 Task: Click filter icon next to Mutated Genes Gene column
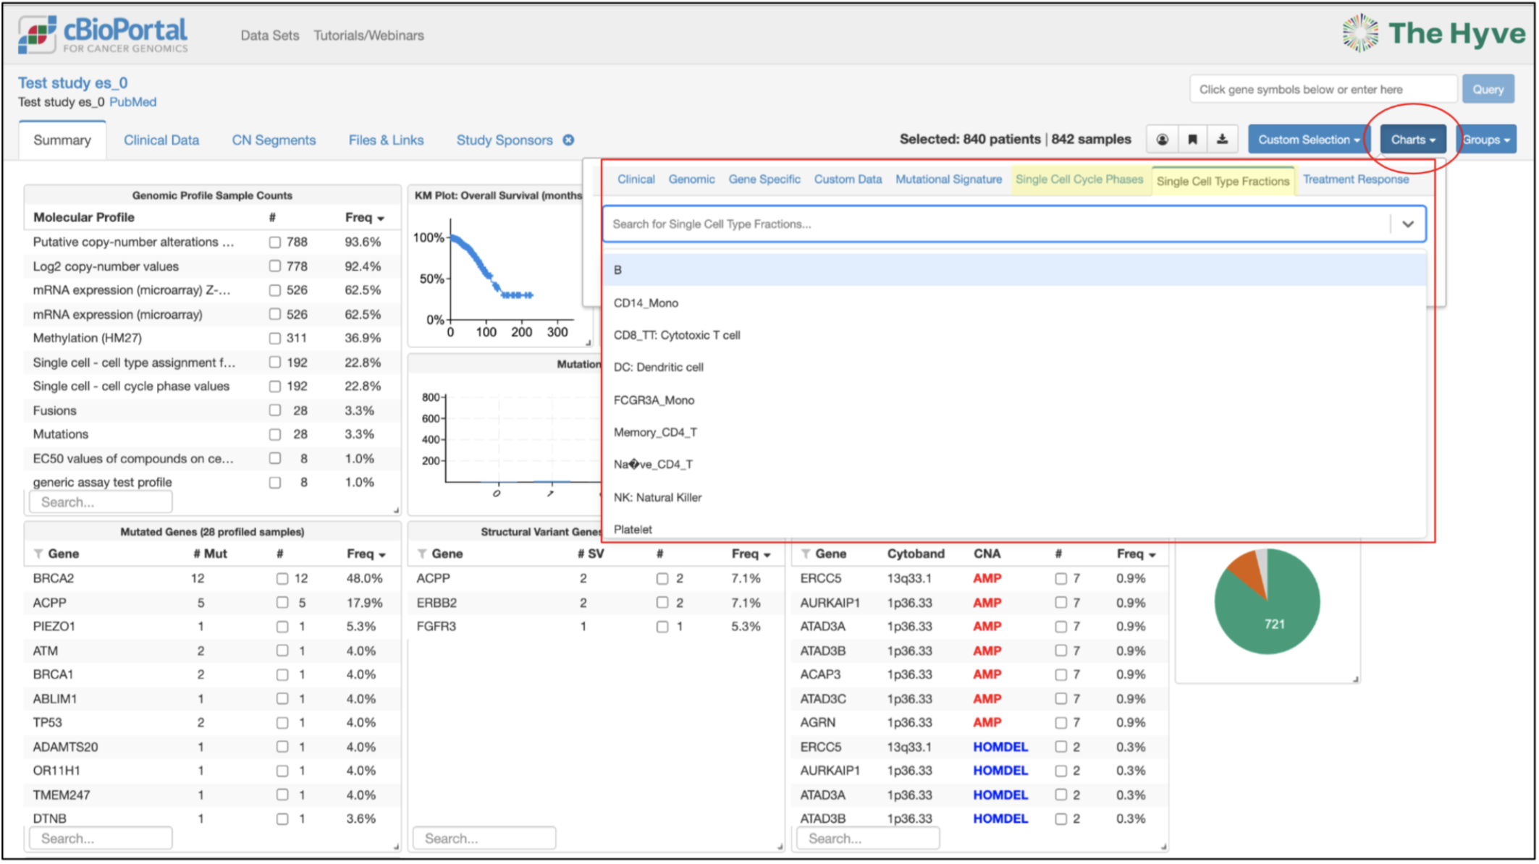[x=38, y=554]
